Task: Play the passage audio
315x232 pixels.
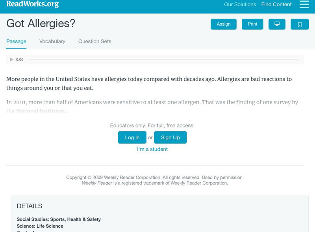Action: [11, 60]
